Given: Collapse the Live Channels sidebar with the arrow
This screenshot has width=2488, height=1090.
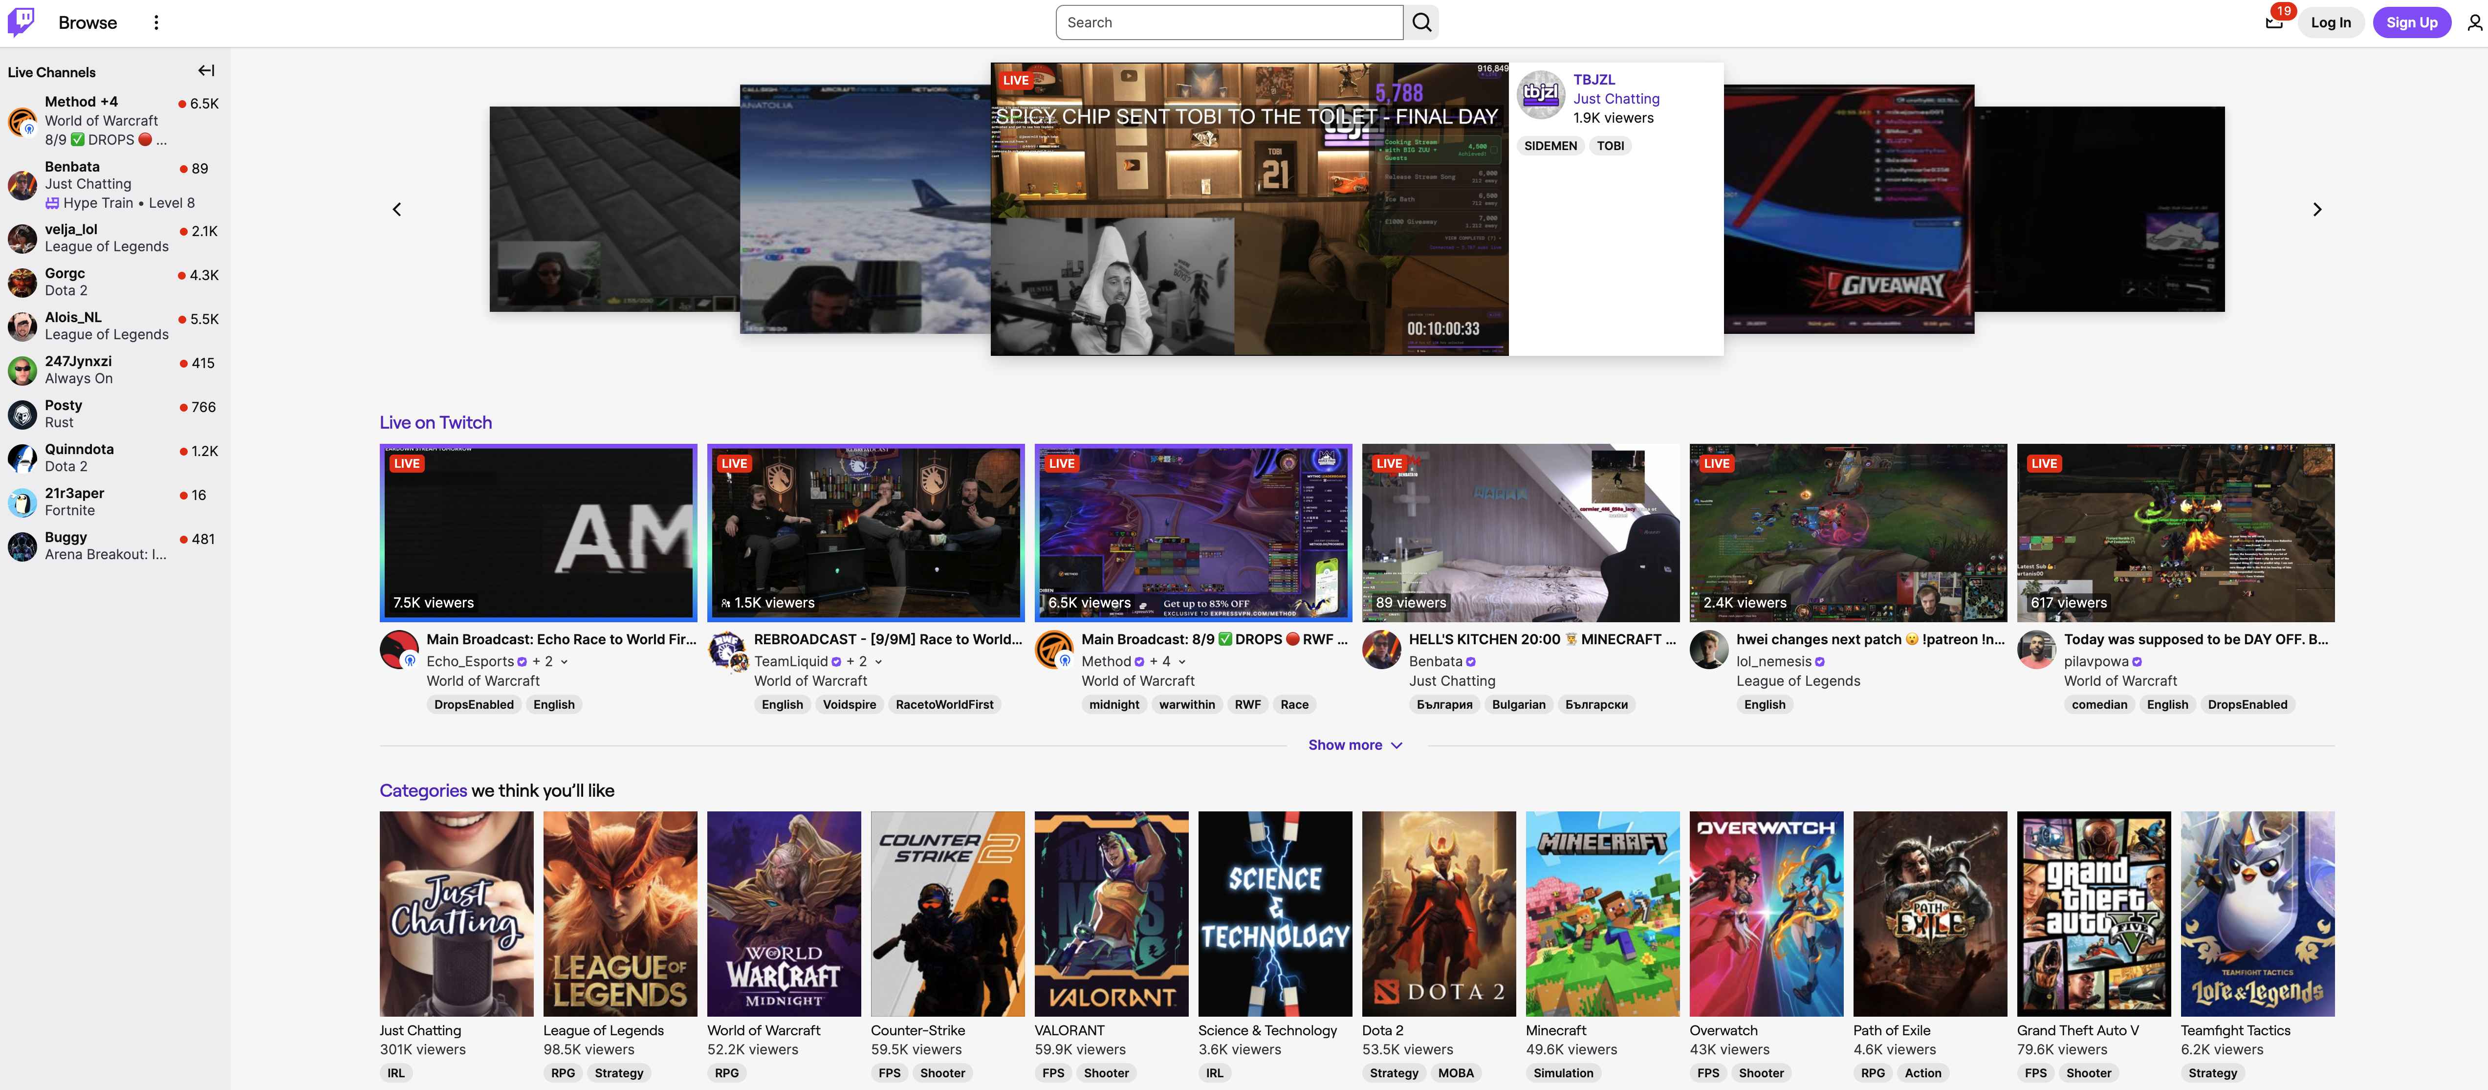Looking at the screenshot, I should click(x=206, y=69).
